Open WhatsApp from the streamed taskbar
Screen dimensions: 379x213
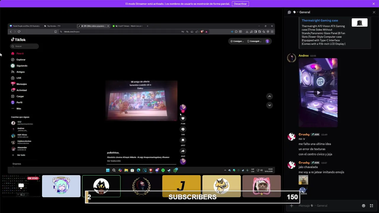pyautogui.click(x=176, y=170)
